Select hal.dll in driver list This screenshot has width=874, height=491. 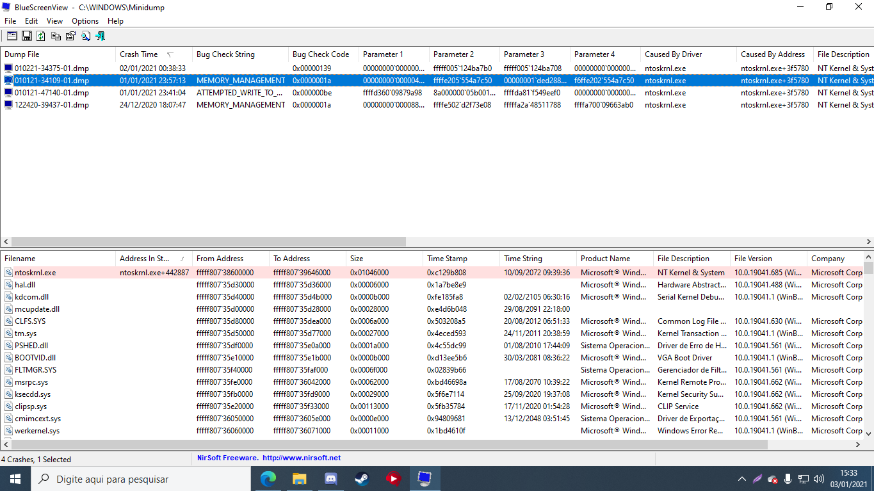tap(24, 285)
